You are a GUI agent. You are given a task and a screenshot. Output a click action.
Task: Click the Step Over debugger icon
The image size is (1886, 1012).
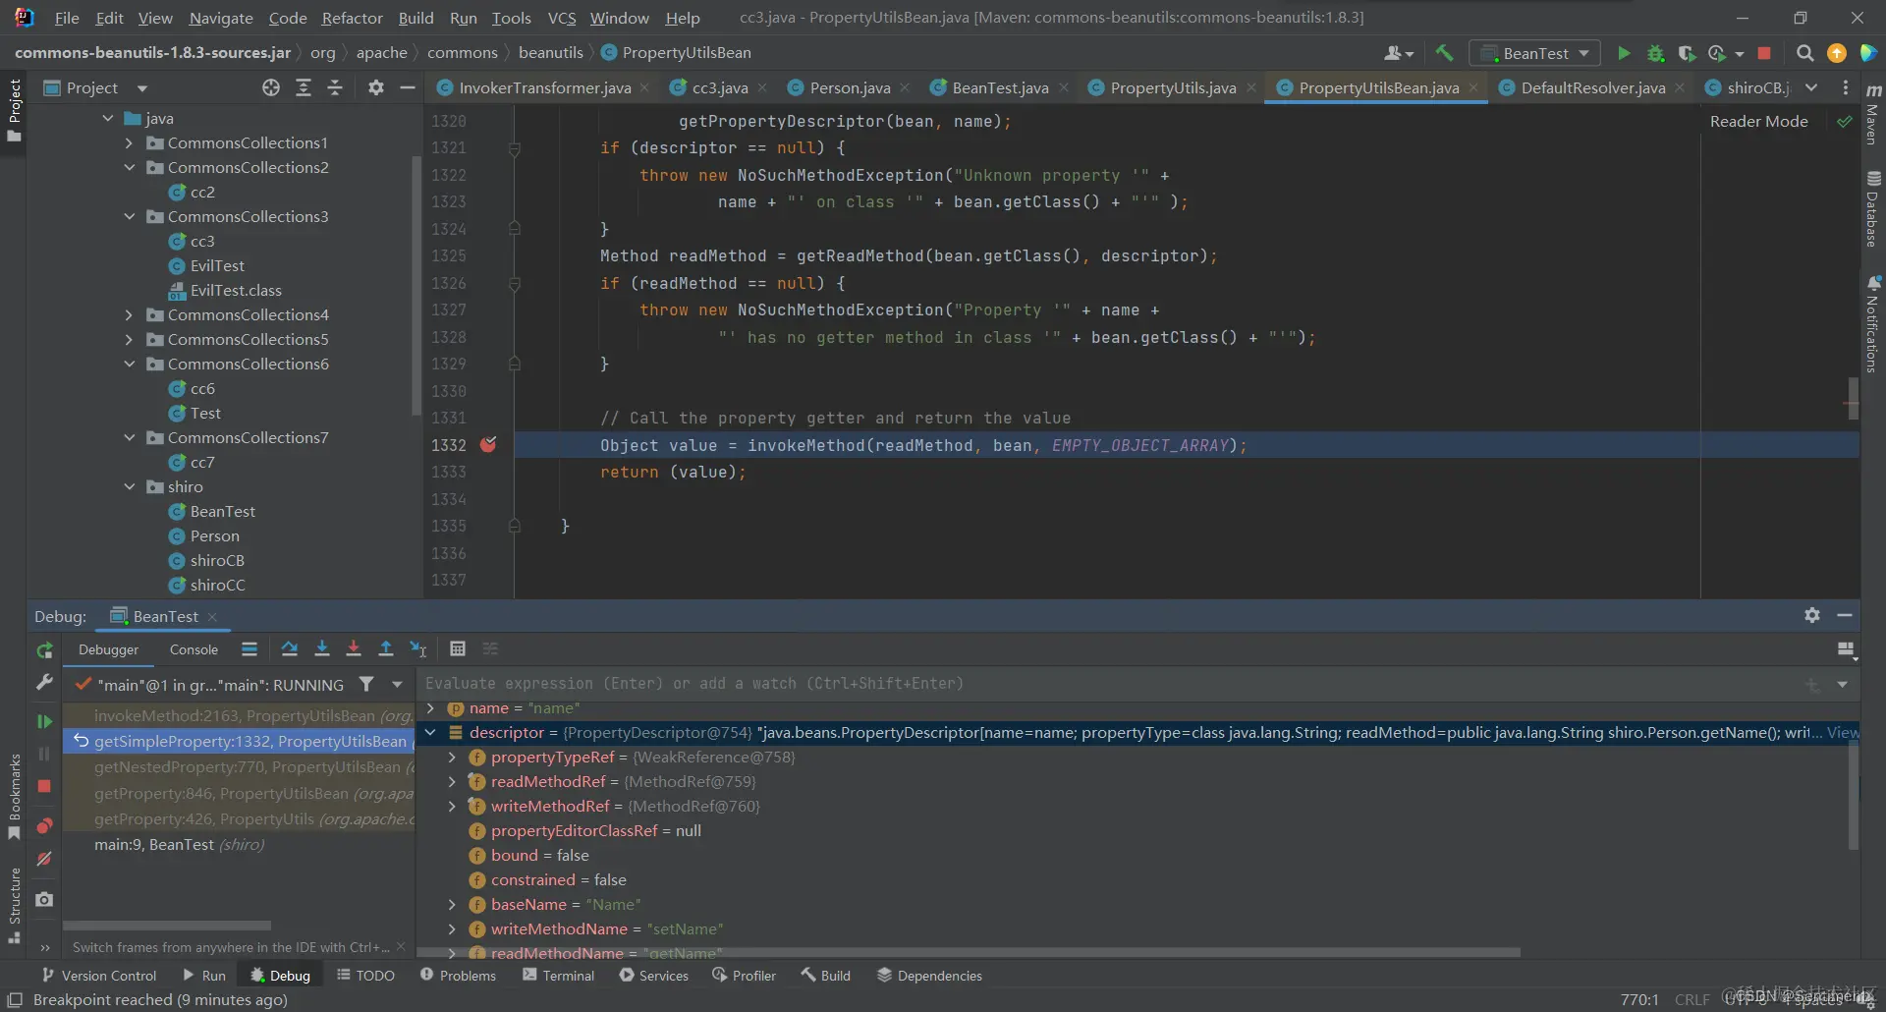(x=289, y=648)
